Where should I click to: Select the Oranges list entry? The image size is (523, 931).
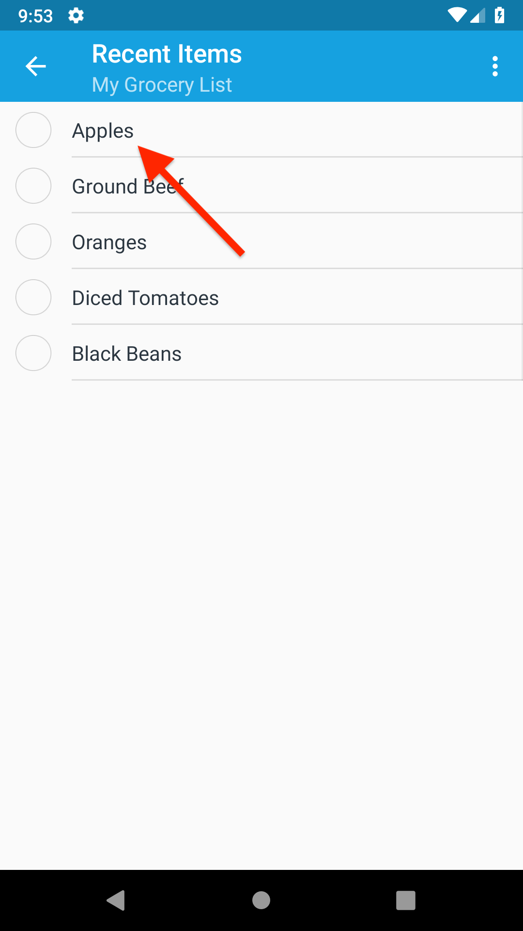coord(109,242)
